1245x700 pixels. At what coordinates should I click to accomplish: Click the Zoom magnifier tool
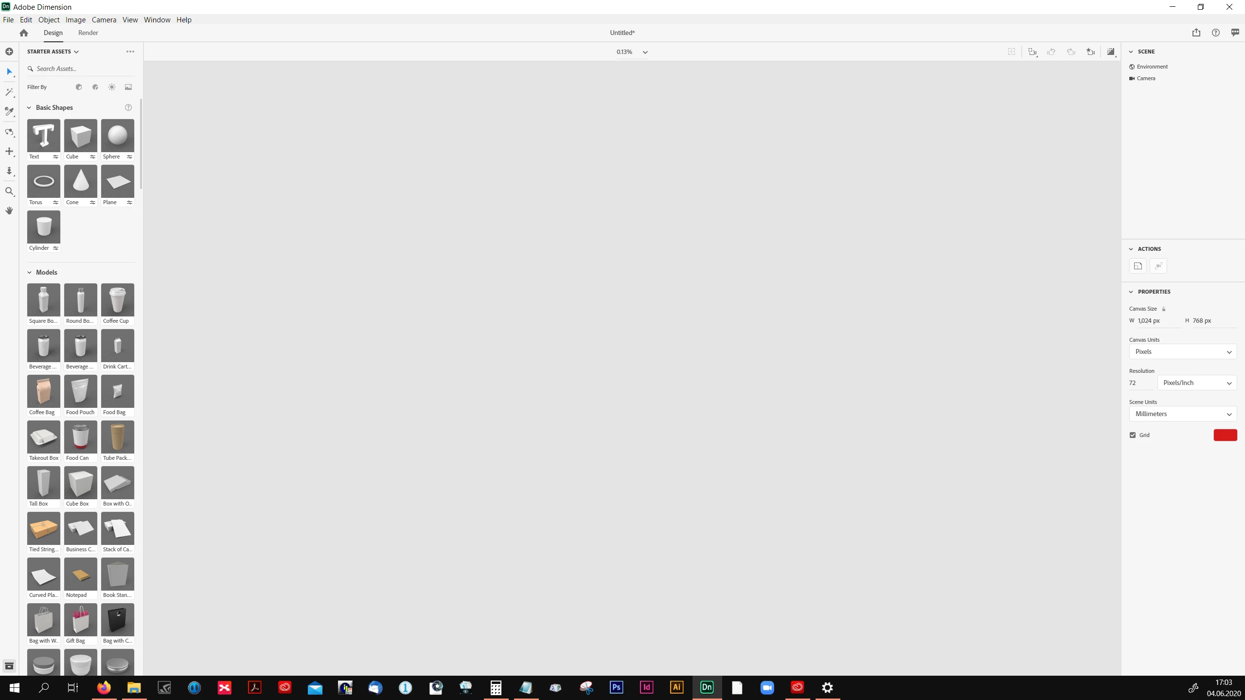(9, 191)
